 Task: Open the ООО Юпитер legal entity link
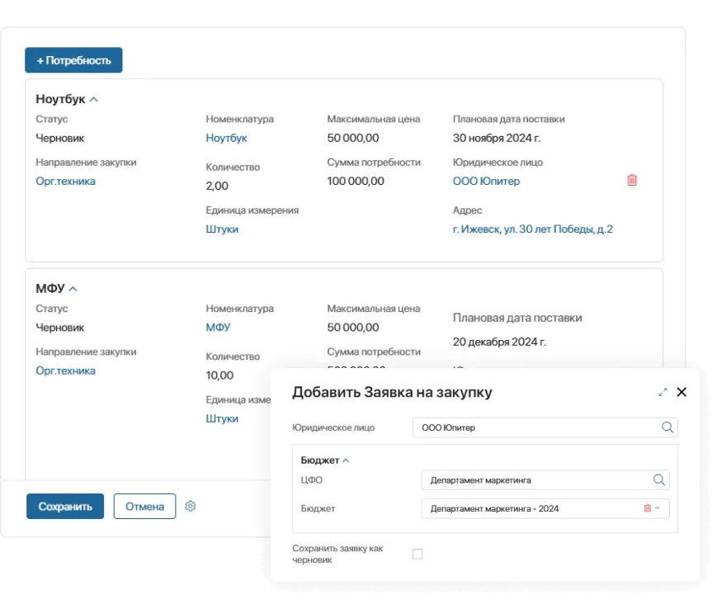[486, 182]
